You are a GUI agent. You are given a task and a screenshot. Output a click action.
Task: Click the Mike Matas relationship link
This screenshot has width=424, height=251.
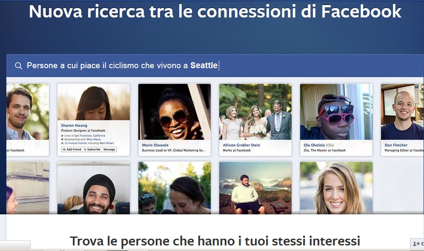94,139
